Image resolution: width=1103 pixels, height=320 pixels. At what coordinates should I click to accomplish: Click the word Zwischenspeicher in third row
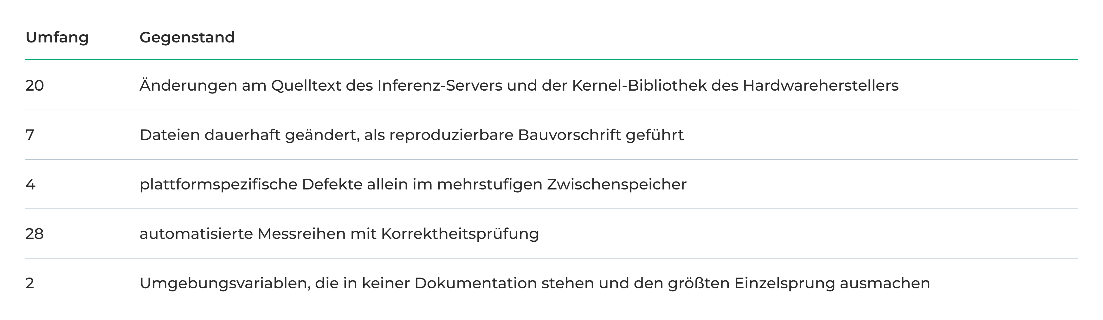pyautogui.click(x=616, y=184)
